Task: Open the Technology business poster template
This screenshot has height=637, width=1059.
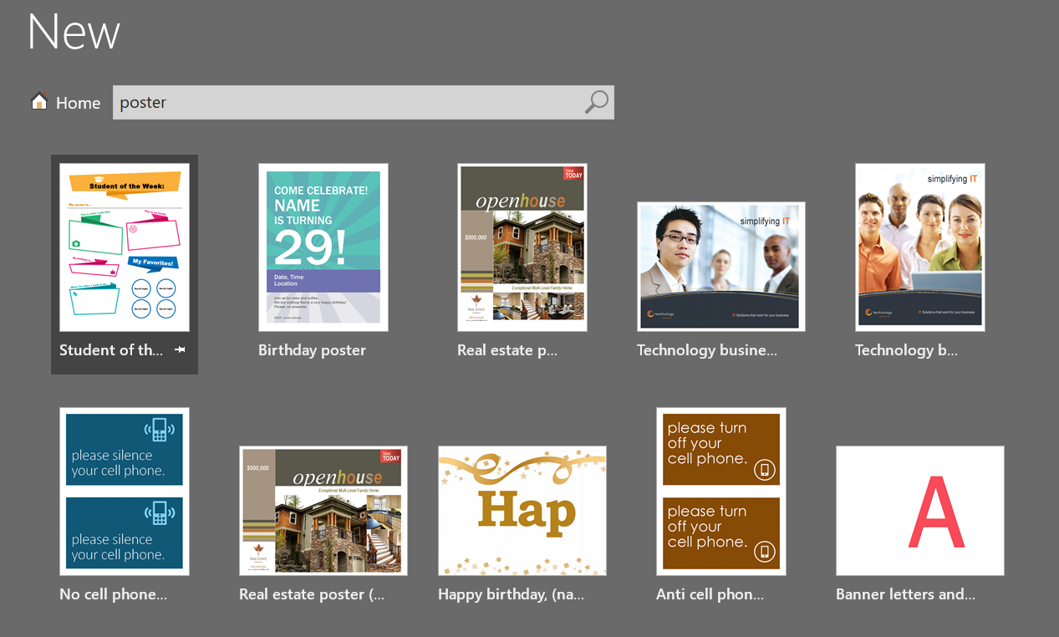Action: pos(720,266)
